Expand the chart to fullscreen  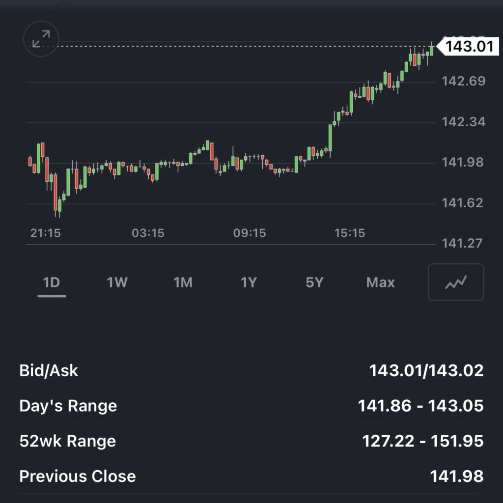click(41, 39)
